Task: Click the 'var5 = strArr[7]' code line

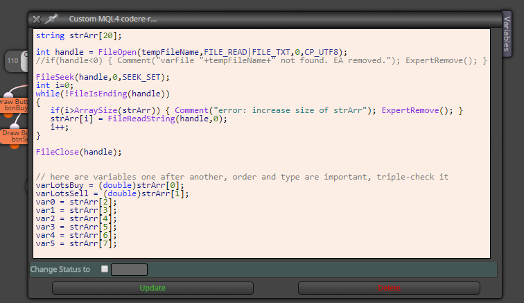Action: (x=76, y=243)
